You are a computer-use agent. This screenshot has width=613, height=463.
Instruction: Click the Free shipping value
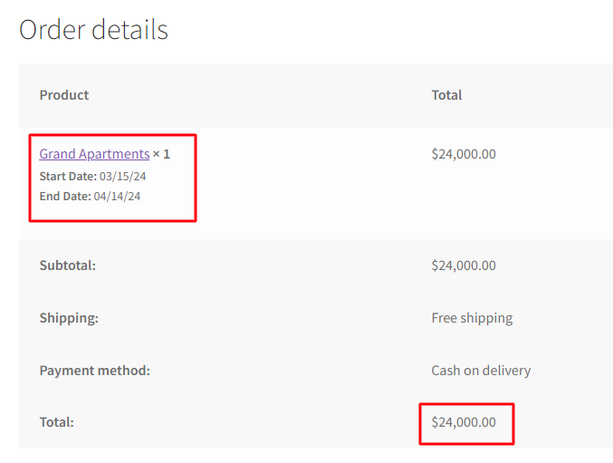point(472,318)
